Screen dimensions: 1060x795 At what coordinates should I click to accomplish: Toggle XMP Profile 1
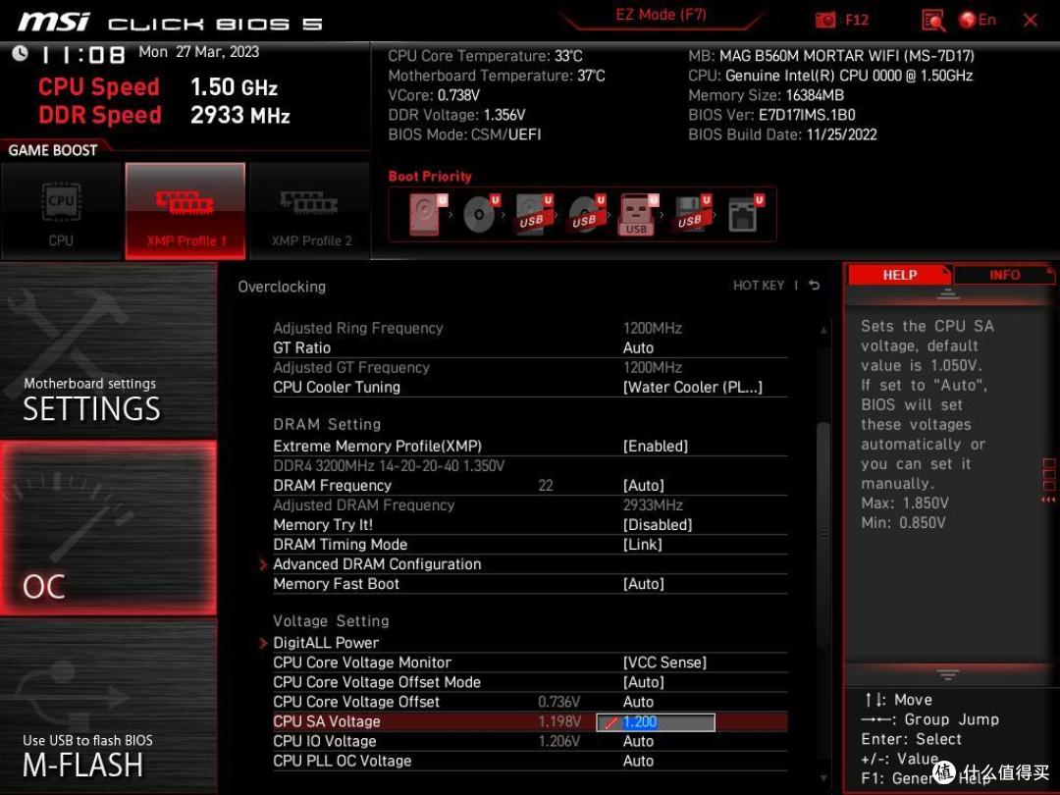(x=185, y=212)
